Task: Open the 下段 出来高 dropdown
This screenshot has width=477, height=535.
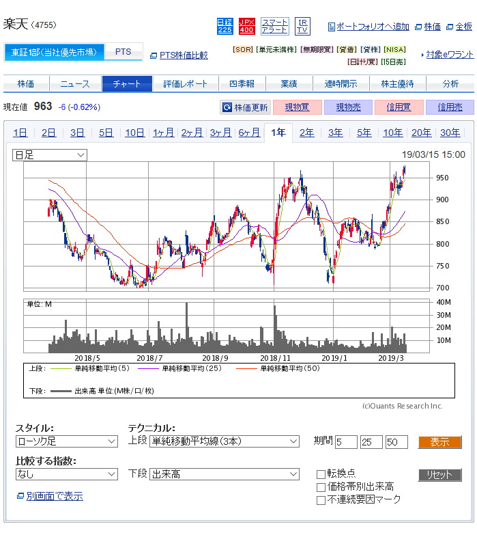Action: (225, 474)
